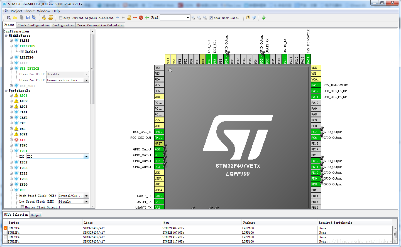401x247 pixels.
Task: Expand the FATFS node
Action: [11, 41]
